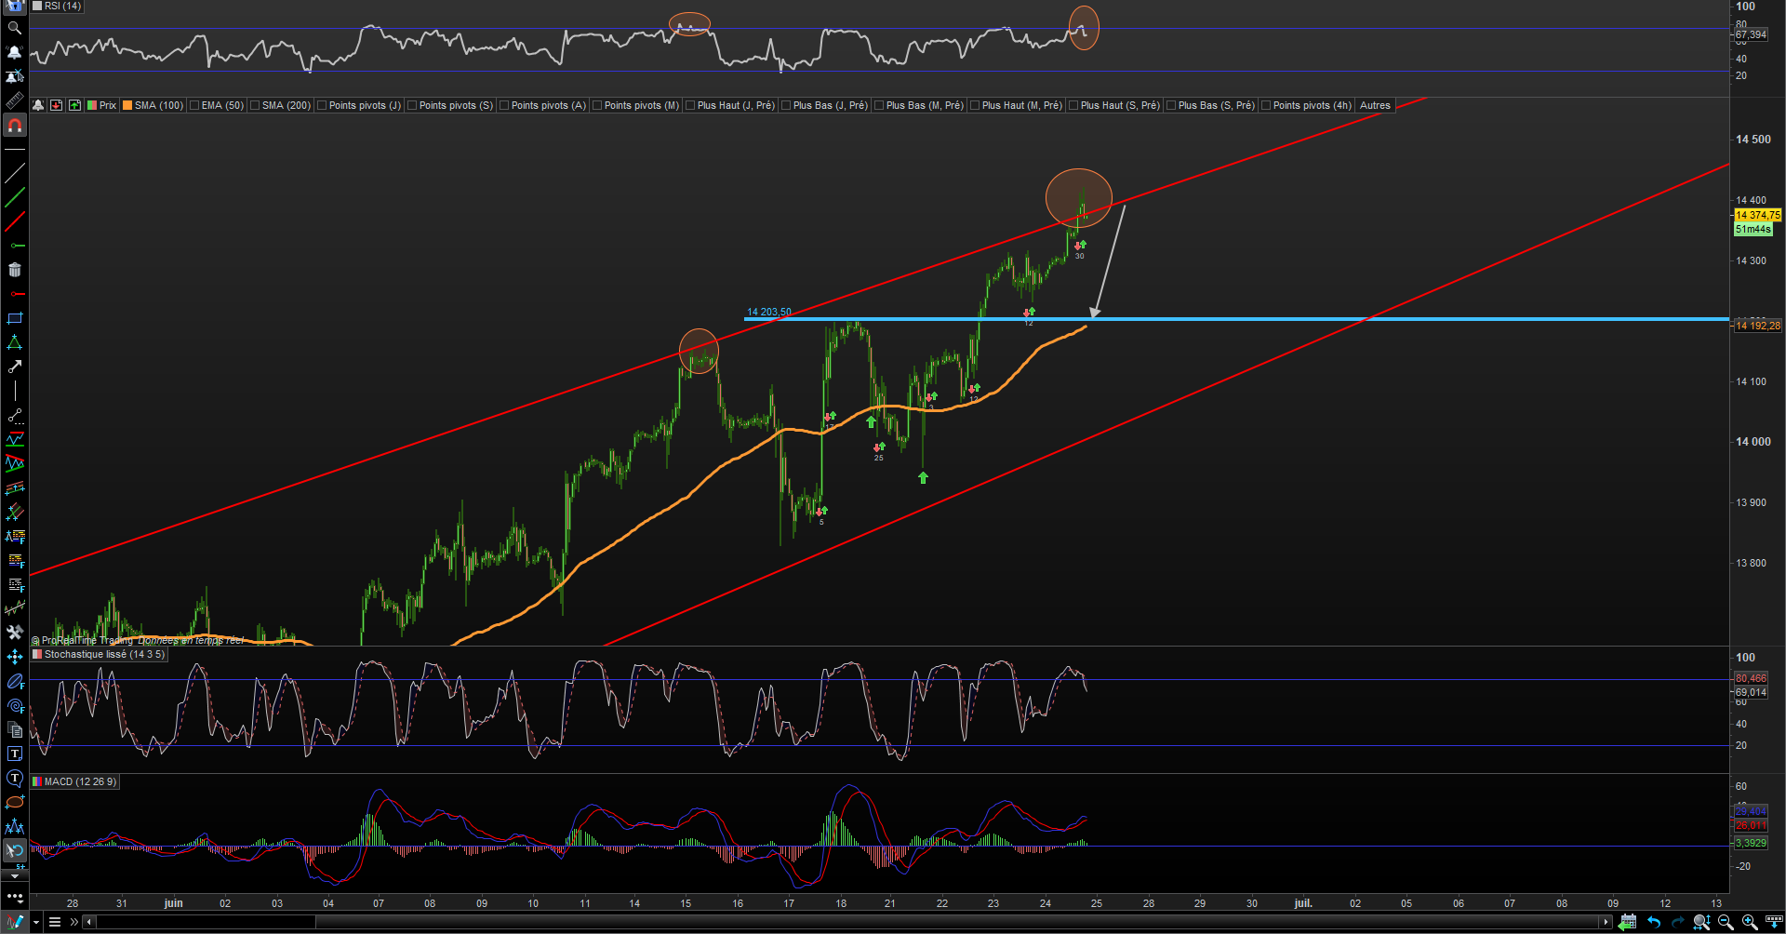Image resolution: width=1786 pixels, height=934 pixels.
Task: Enable the Points pivots (A) checkbox
Action: point(504,105)
